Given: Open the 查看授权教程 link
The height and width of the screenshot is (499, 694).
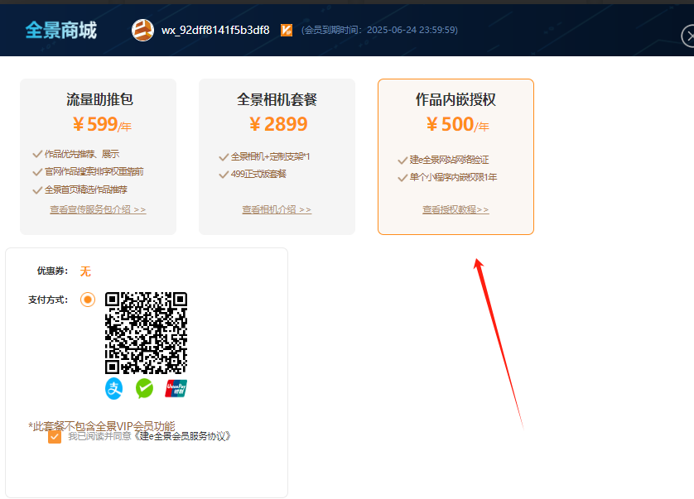Looking at the screenshot, I should pos(455,209).
